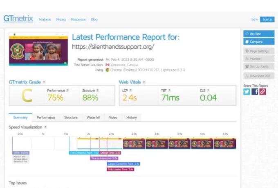This screenshot has height=188, width=278.
Task: Click the 75% Performance score
Action: 55,98
